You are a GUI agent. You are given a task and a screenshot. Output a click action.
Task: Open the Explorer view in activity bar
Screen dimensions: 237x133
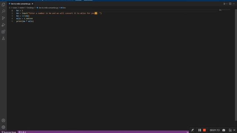3,4
